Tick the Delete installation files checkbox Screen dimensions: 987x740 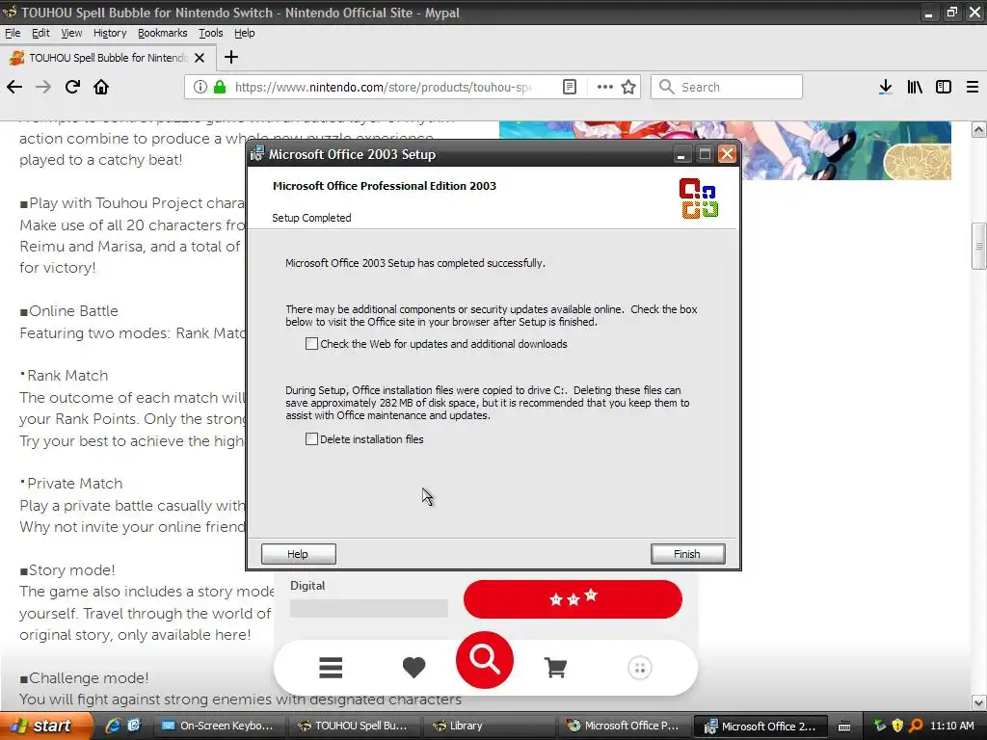[x=311, y=438]
